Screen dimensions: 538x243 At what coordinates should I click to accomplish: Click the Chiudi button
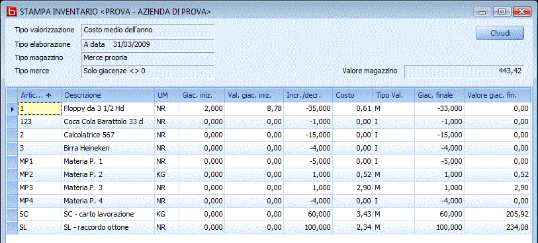(x=500, y=33)
